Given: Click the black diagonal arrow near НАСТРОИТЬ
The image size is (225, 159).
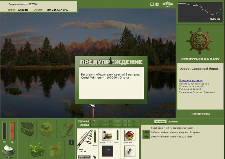Looking at the screenshot, I should click(94, 157).
